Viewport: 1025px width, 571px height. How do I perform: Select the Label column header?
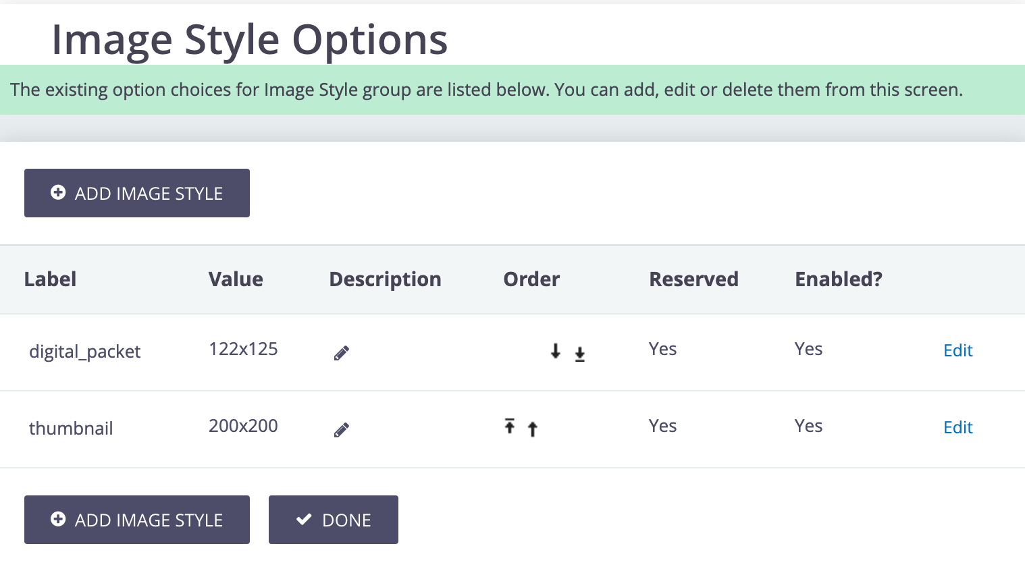(x=50, y=279)
